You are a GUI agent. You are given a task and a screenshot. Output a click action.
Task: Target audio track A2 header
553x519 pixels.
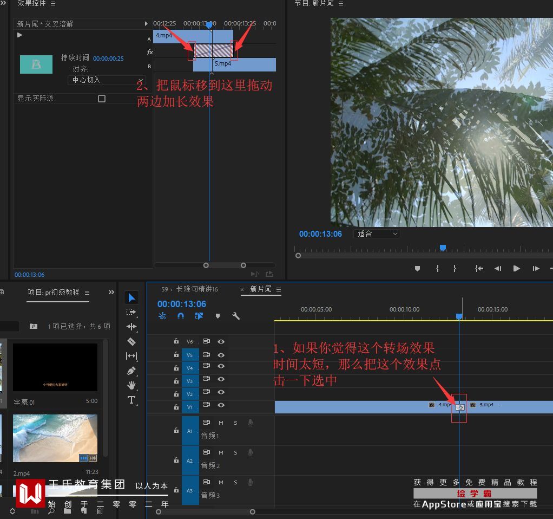click(x=190, y=460)
